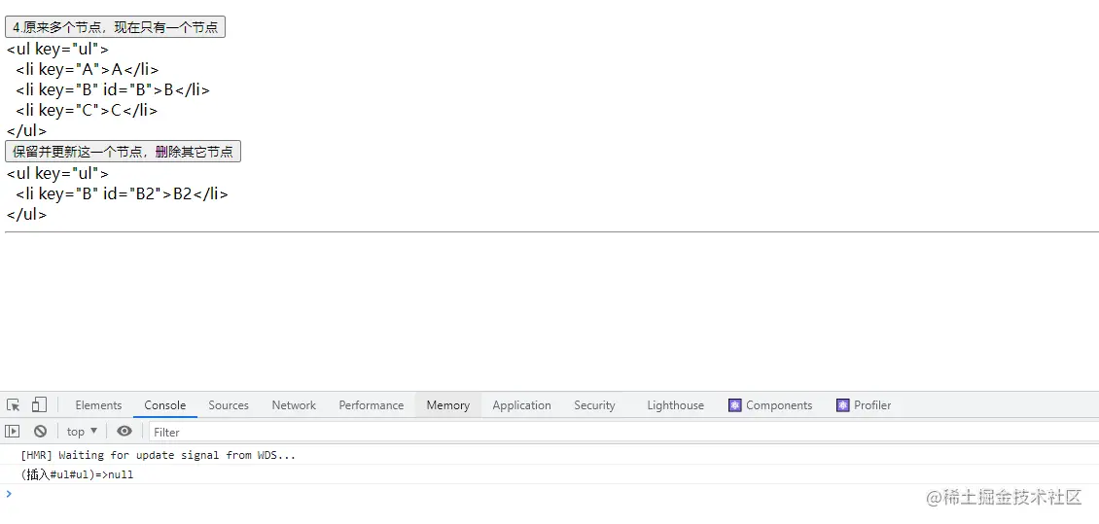1099x524 pixels.
Task: Open the top JavaScript context dropdown
Action: pyautogui.click(x=82, y=432)
